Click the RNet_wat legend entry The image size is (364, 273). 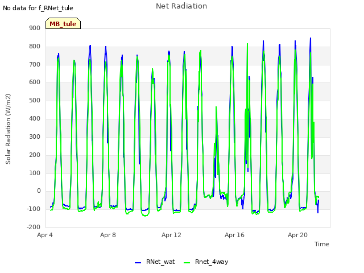tap(155, 262)
